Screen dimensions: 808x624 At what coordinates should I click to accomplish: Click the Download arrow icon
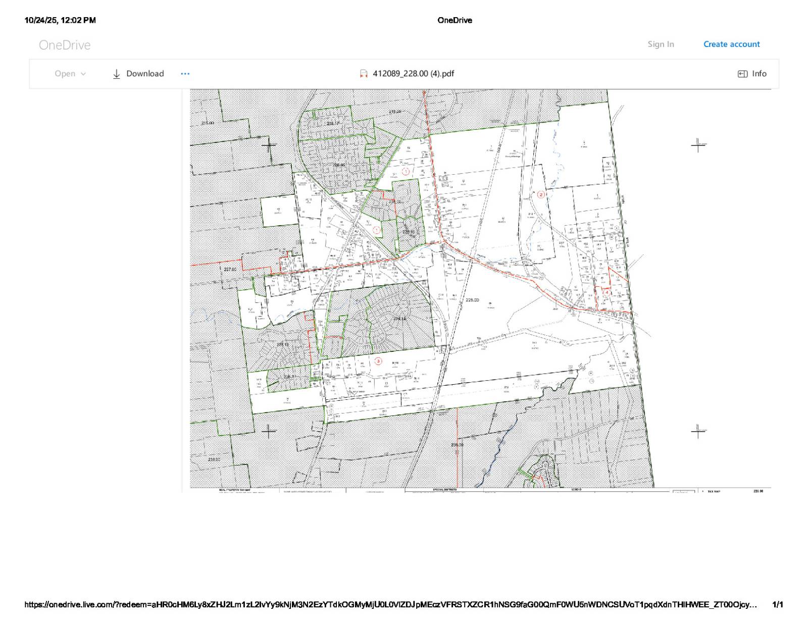tap(116, 74)
